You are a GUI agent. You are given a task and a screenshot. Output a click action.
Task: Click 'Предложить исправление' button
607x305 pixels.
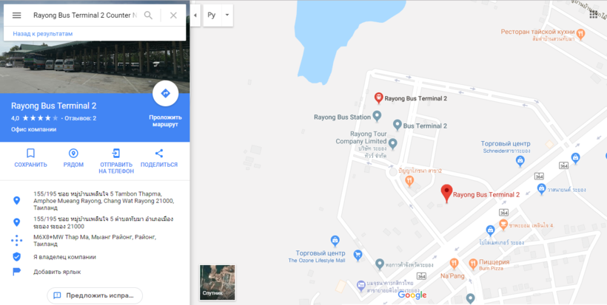point(95,295)
